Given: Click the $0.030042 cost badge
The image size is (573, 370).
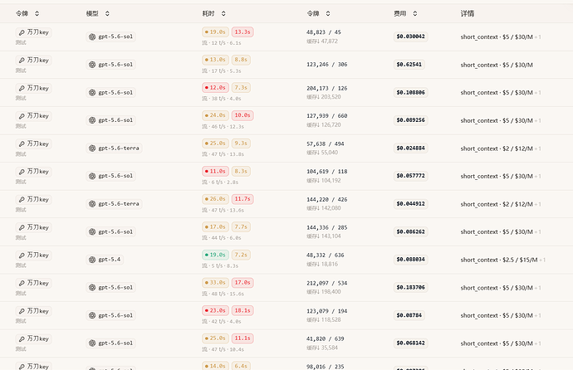Looking at the screenshot, I should 410,37.
